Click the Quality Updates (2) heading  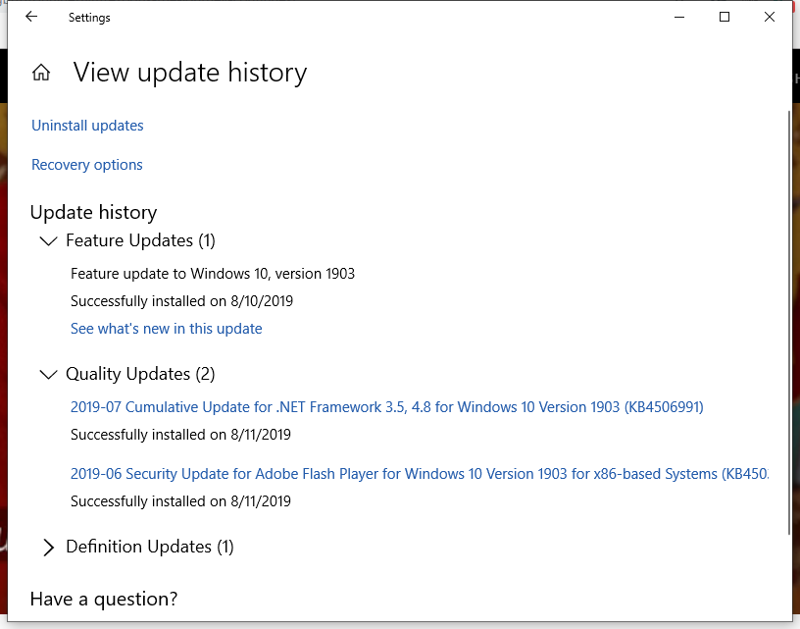(140, 374)
